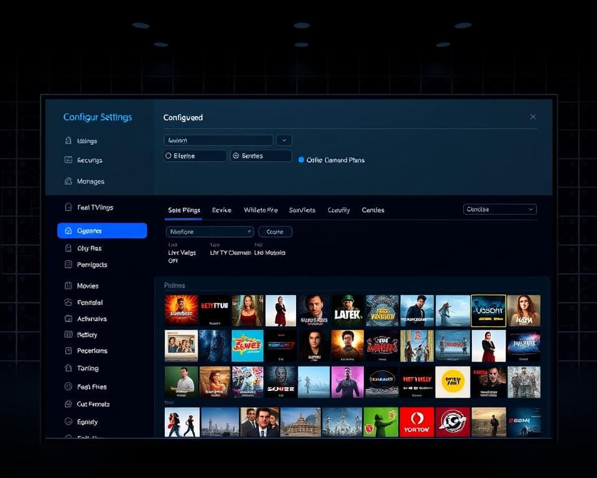The width and height of the screenshot is (597, 478).
Task: Open the Condise dropdown on the right
Action: (499, 209)
